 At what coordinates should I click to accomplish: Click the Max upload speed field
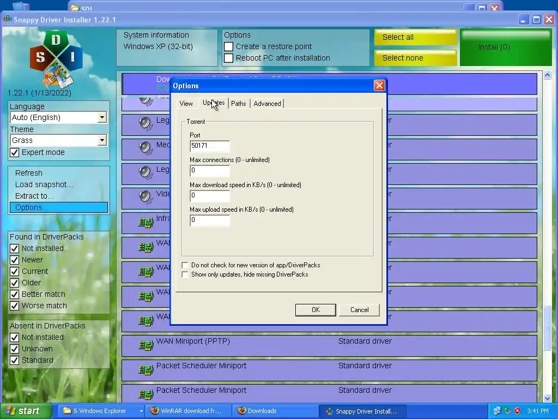210,220
